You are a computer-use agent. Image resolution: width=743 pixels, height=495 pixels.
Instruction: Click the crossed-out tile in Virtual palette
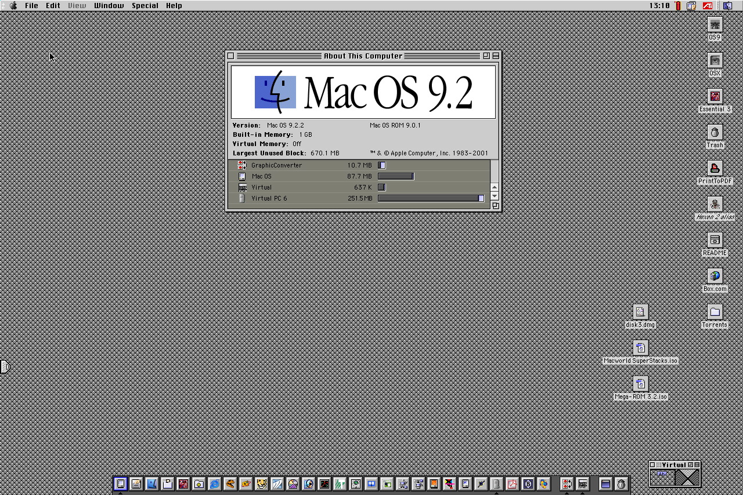tap(687, 477)
